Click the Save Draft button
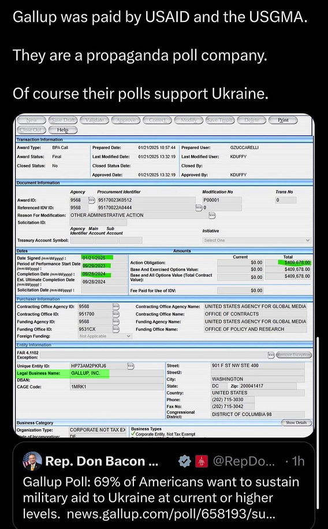This screenshot has width=328, height=529. [63, 120]
